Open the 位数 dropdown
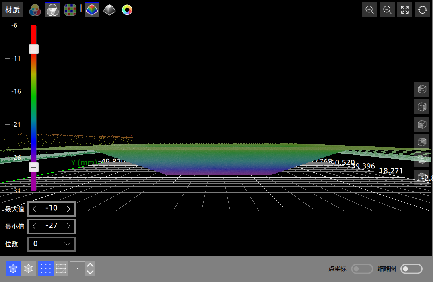Screen dimensions: 433x282 click(51, 244)
